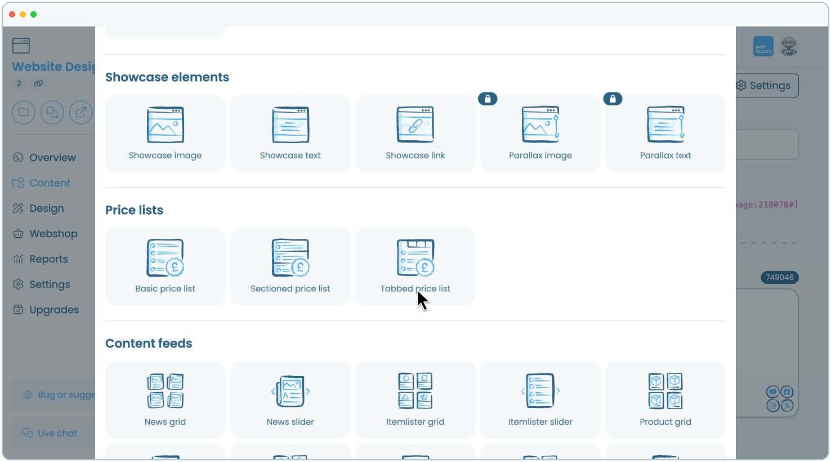Add a News grid feed

click(x=165, y=399)
